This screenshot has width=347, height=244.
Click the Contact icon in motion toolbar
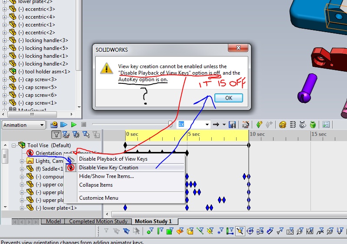click(303, 125)
